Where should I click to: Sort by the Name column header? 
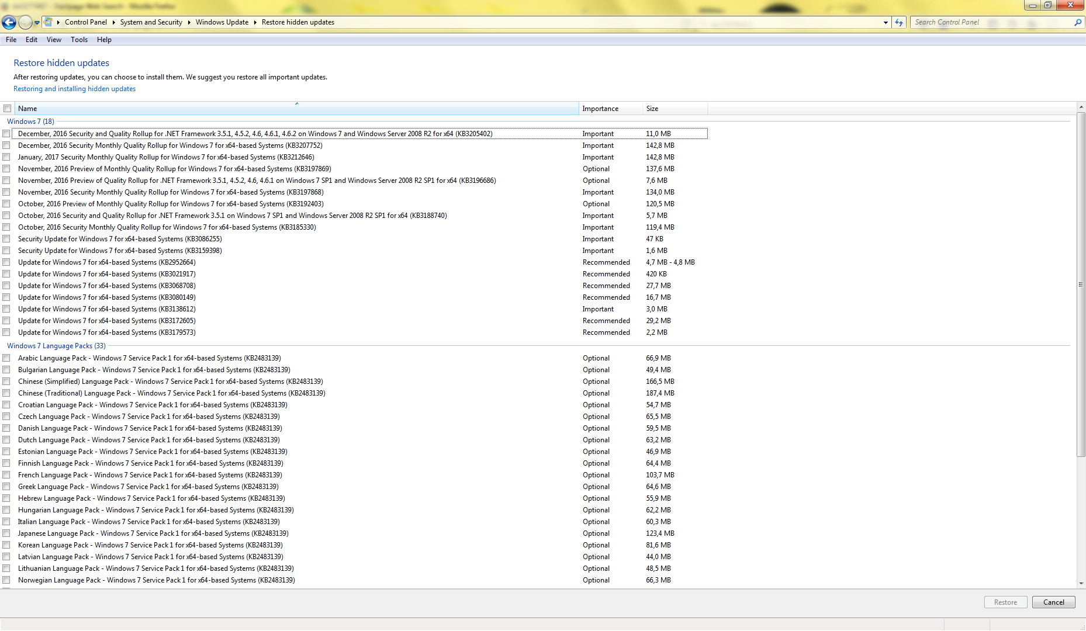[x=296, y=109]
